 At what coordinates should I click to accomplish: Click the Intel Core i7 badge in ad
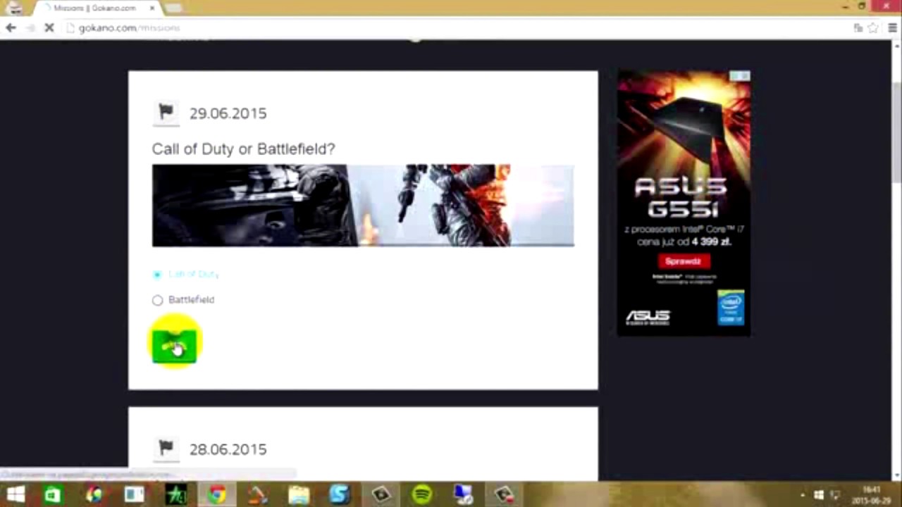pos(731,308)
